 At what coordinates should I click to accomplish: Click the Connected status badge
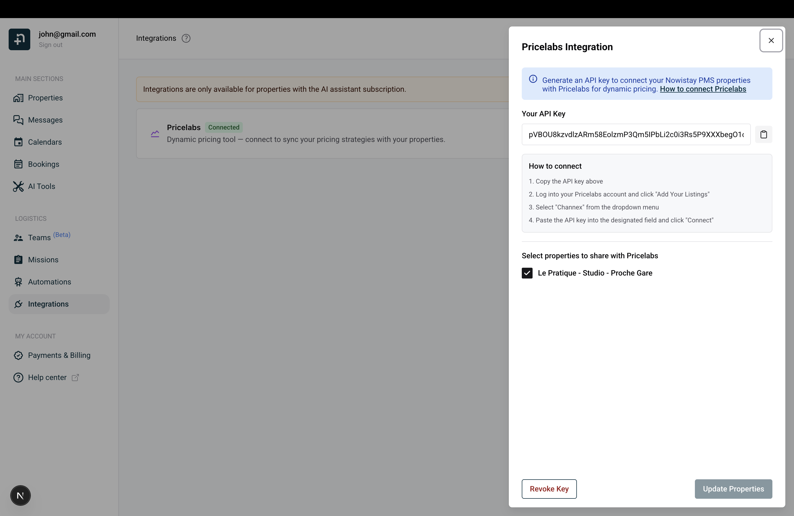click(224, 127)
